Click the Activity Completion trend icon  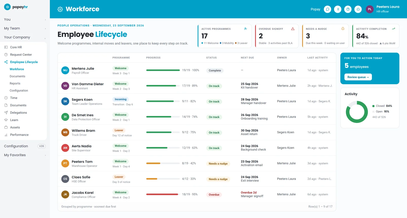click(394, 29)
